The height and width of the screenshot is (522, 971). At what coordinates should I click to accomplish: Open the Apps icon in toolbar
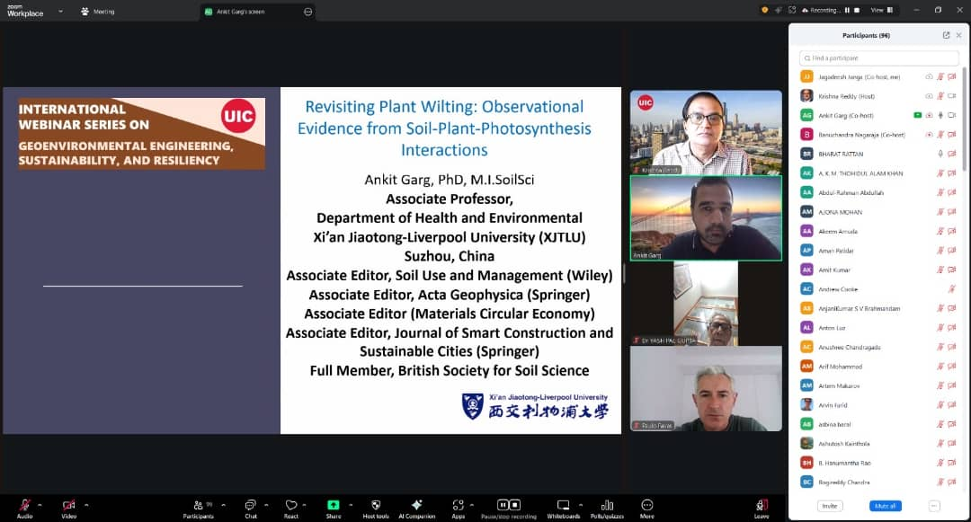(x=458, y=506)
